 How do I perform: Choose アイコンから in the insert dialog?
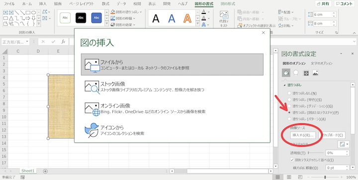[172, 130]
